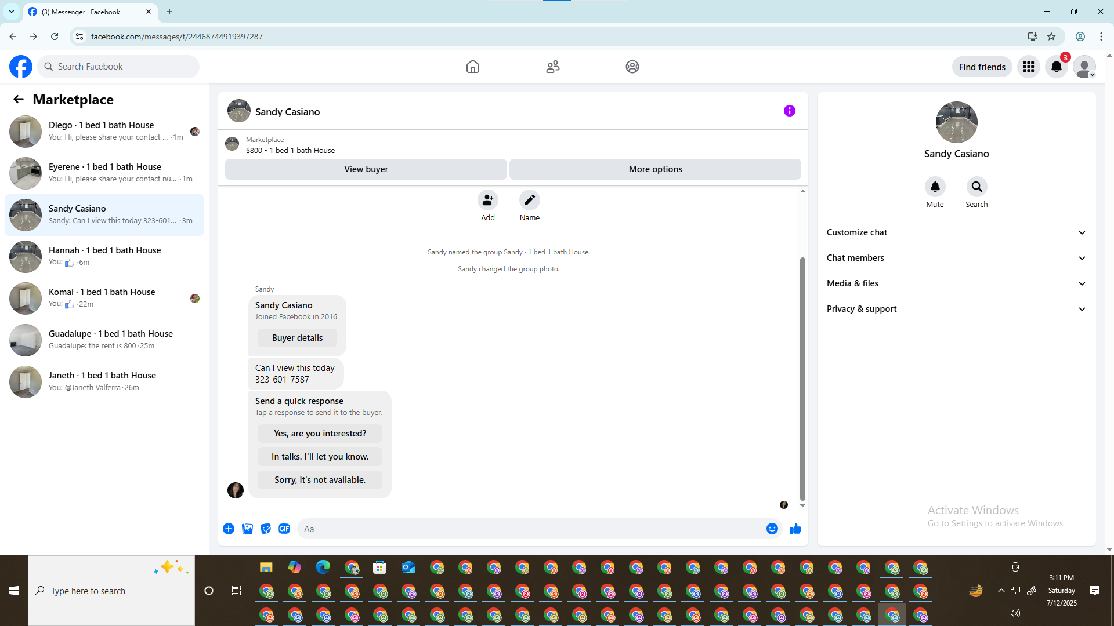Mute the Sandy Casiano conversation
This screenshot has width=1114, height=626.
pyautogui.click(x=935, y=187)
